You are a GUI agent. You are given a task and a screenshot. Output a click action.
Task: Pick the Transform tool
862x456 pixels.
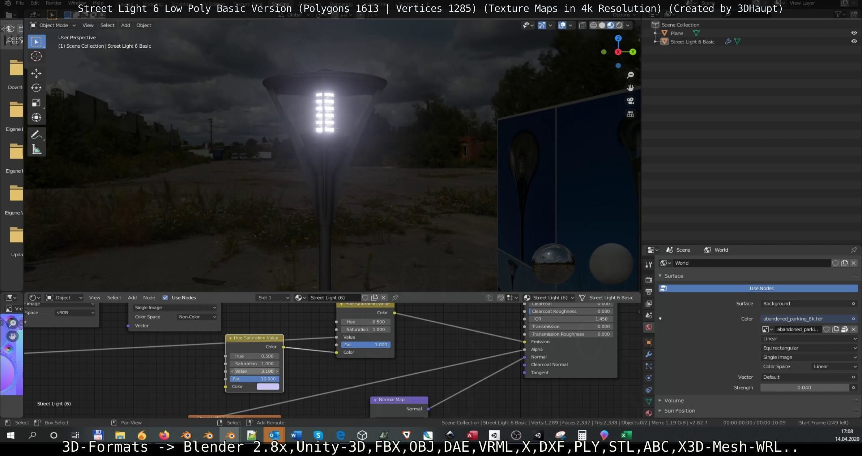point(37,118)
